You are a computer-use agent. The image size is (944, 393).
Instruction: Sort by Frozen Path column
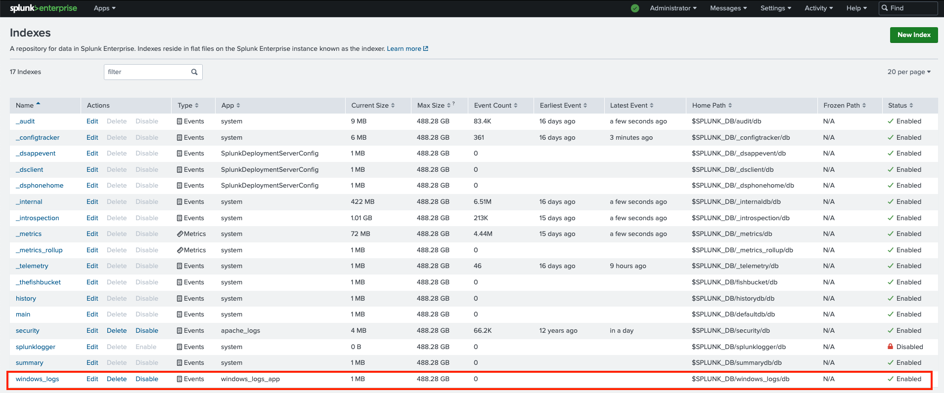[845, 106]
